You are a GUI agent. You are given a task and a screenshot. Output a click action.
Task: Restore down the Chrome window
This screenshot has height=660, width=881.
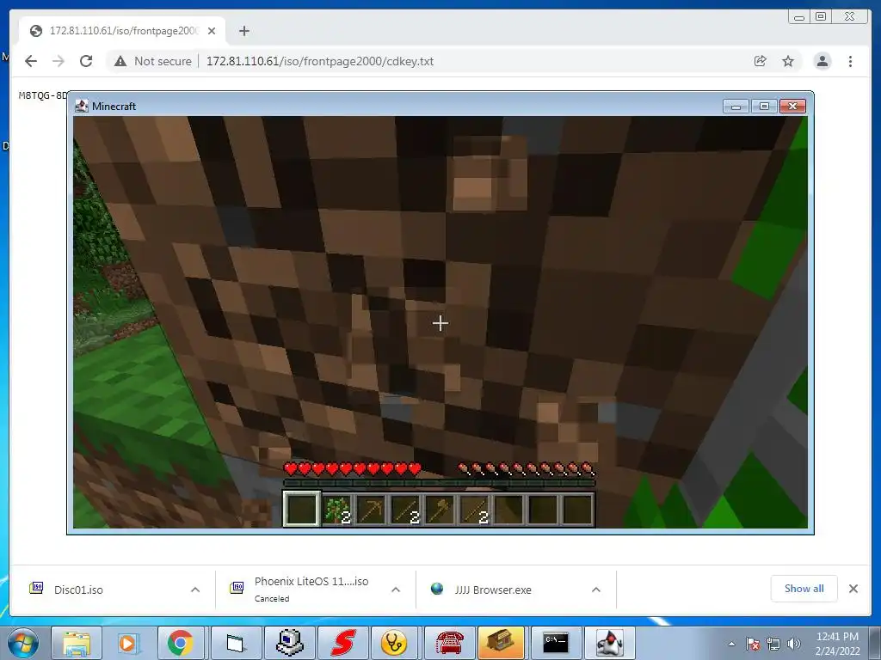tap(821, 17)
